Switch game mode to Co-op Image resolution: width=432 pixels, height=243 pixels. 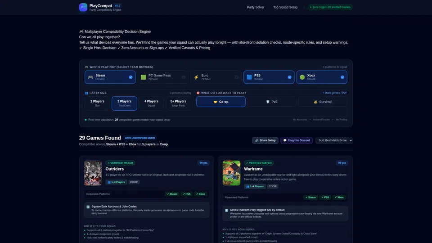[x=220, y=102]
